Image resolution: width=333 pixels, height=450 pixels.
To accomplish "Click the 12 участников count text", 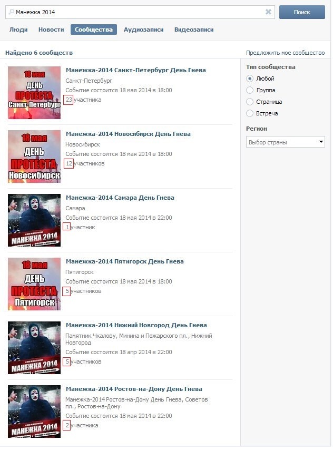I will (85, 163).
